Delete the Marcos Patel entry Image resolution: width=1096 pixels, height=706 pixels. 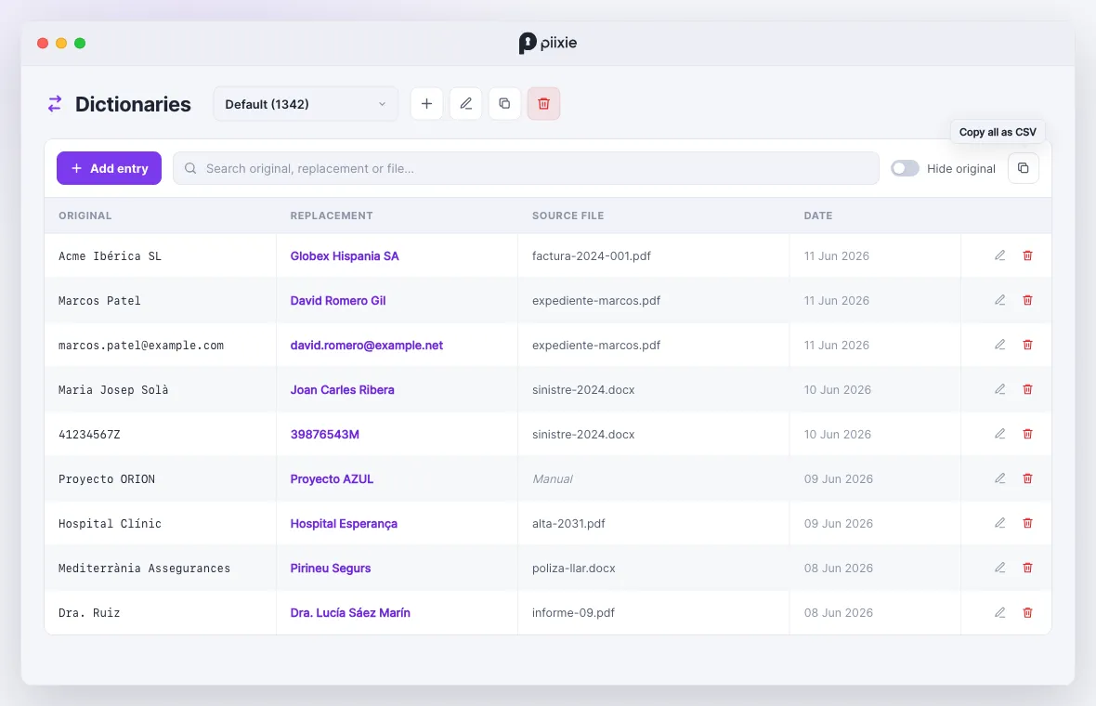[x=1027, y=301]
